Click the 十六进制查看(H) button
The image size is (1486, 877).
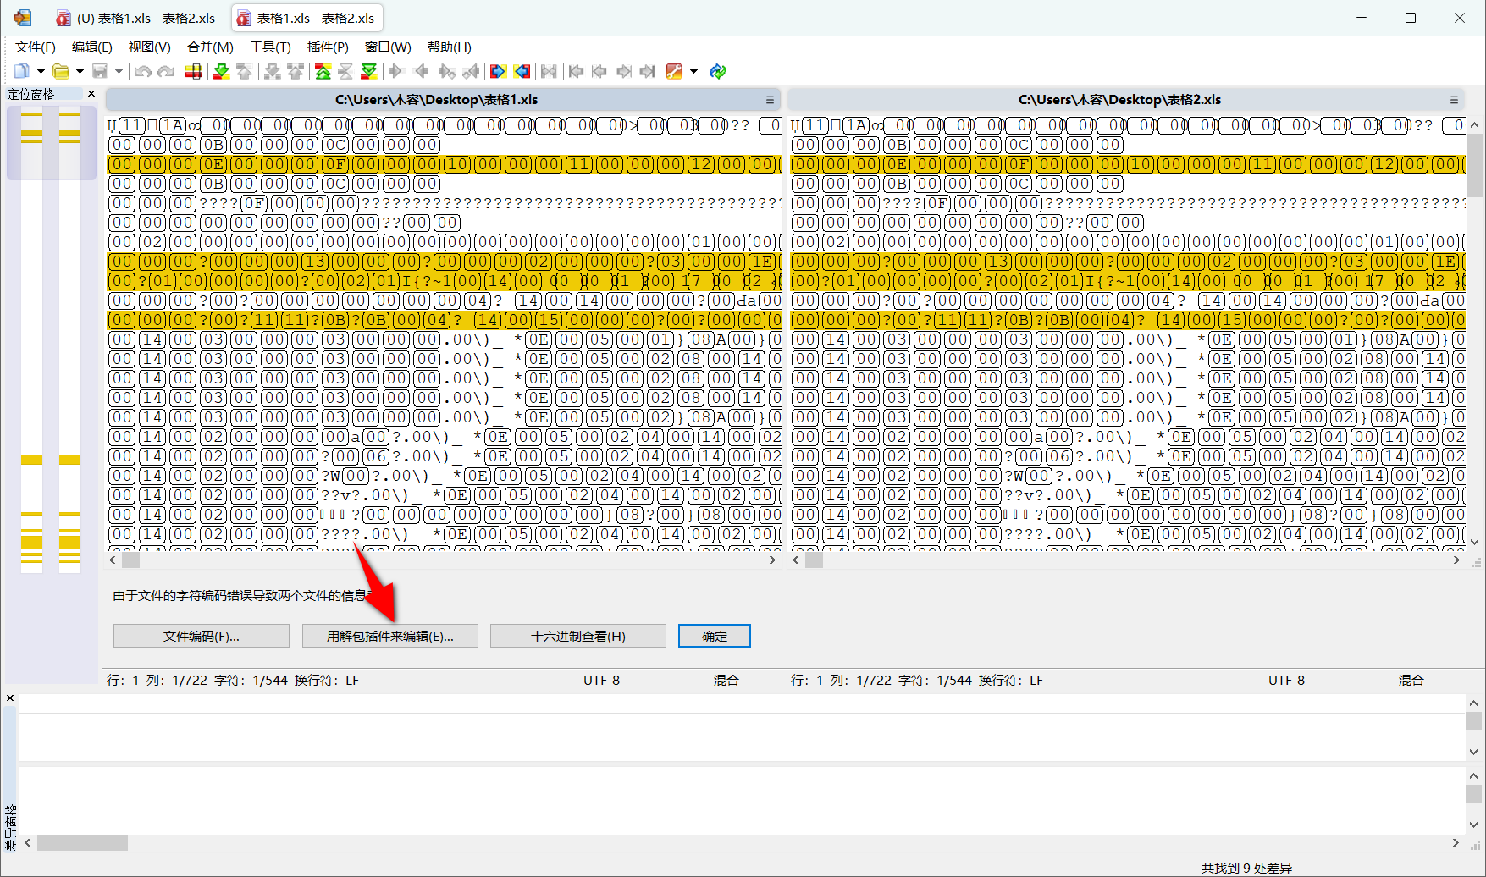pos(578,636)
